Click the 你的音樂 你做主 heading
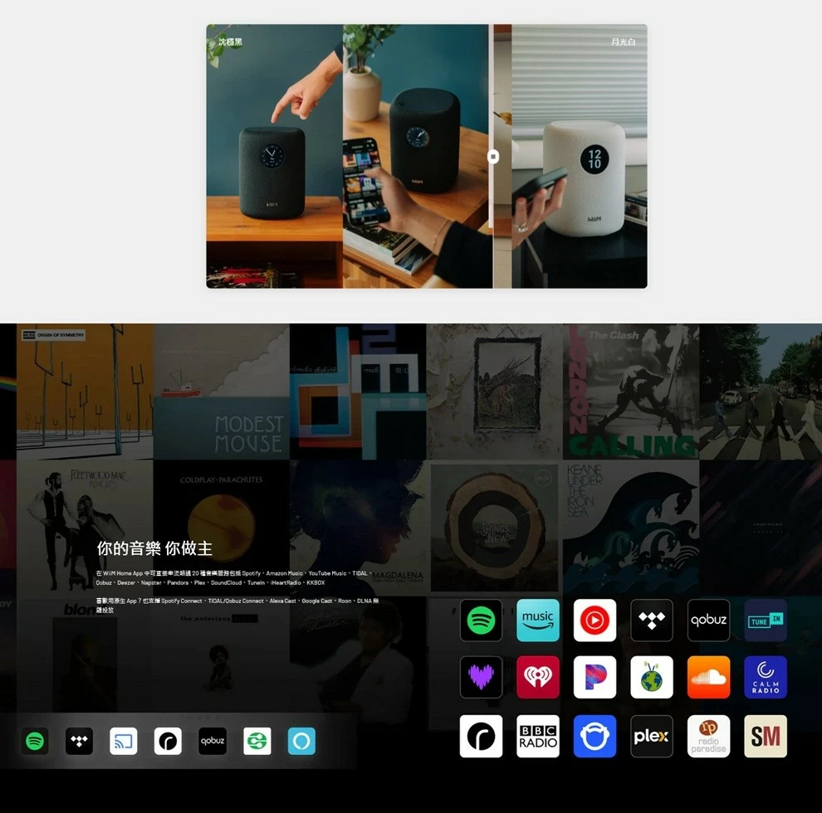This screenshot has height=813, width=822. (154, 548)
